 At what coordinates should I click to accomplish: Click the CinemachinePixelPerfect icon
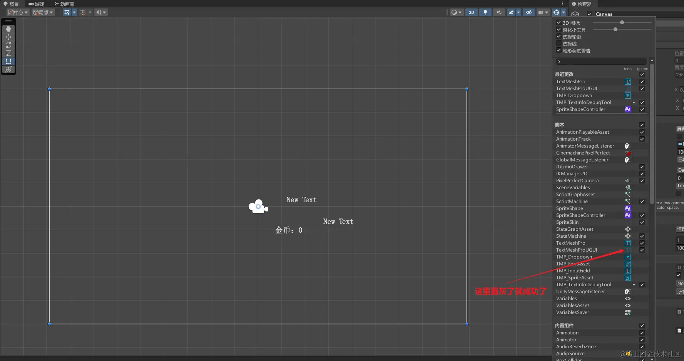click(x=628, y=153)
